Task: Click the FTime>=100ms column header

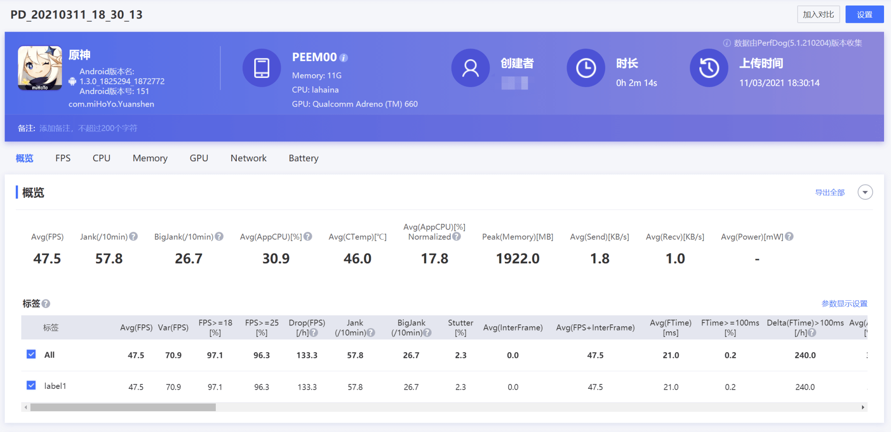Action: point(730,328)
